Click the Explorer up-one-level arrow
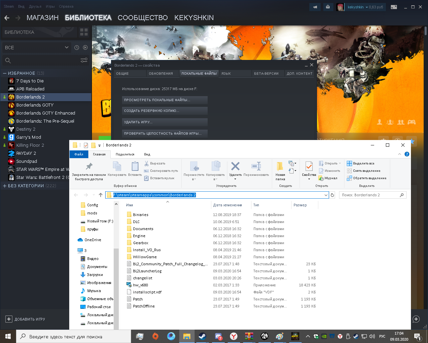The width and height of the screenshot is (428, 343). coord(101,195)
